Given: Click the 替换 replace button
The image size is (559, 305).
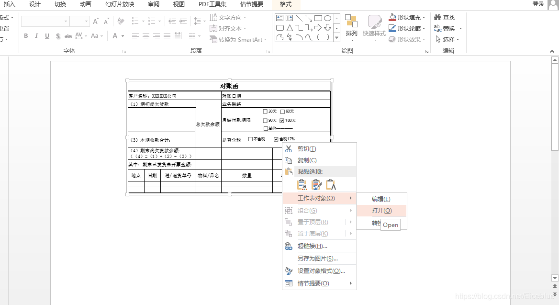Looking at the screenshot, I should [x=444, y=28].
